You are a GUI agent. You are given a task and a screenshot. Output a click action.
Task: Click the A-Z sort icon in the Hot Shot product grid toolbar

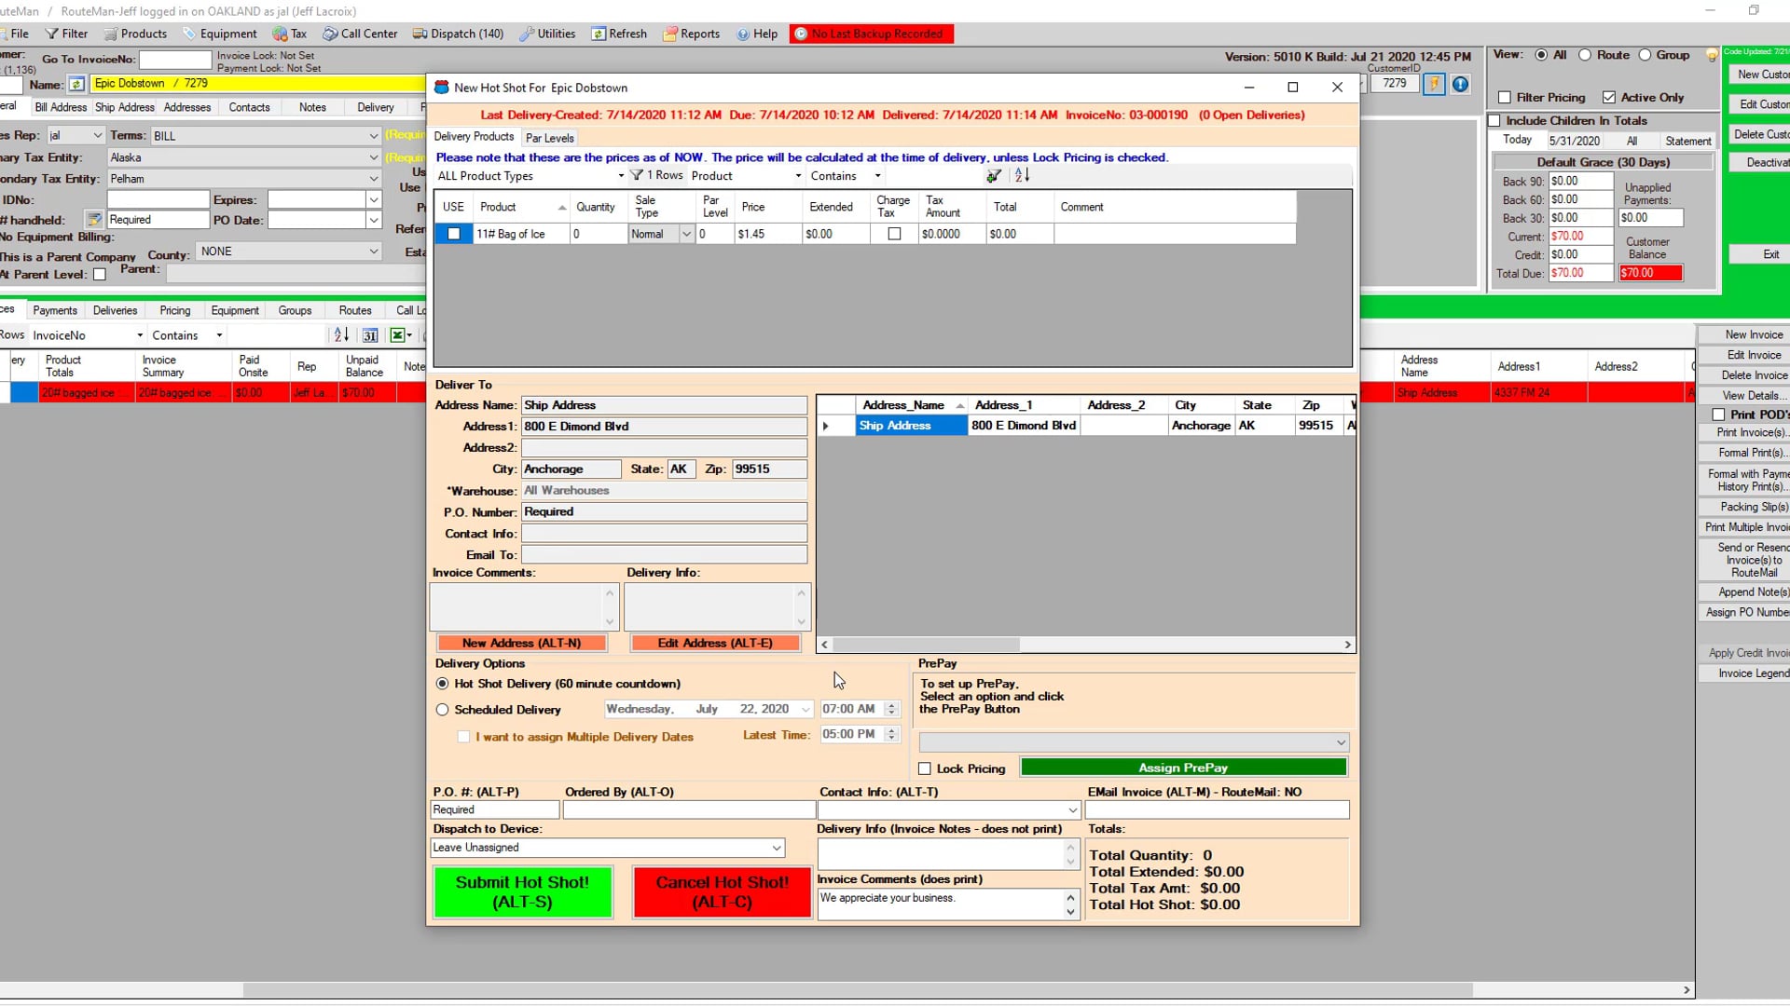[x=1022, y=175]
